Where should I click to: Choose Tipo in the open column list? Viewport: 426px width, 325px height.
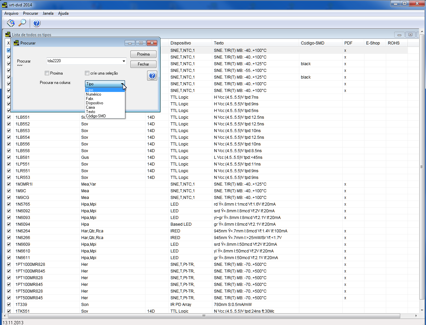click(105, 90)
